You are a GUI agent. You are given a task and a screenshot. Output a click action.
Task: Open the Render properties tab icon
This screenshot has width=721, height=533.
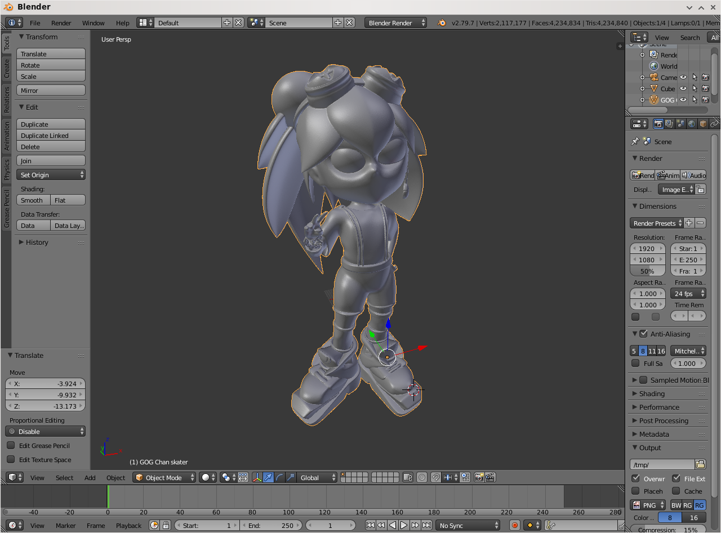click(x=658, y=124)
